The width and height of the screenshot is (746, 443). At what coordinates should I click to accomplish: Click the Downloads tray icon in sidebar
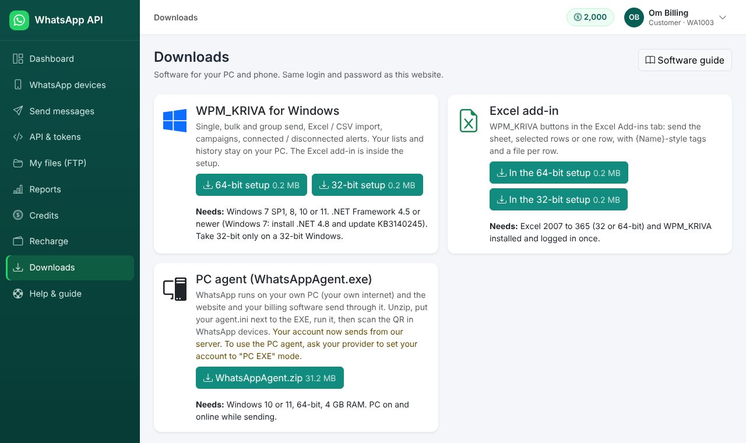pyautogui.click(x=18, y=268)
